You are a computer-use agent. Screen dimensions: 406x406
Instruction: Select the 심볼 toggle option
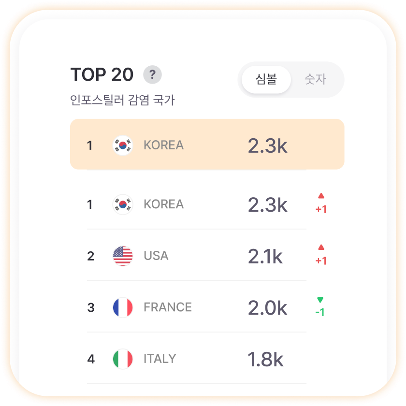click(266, 79)
